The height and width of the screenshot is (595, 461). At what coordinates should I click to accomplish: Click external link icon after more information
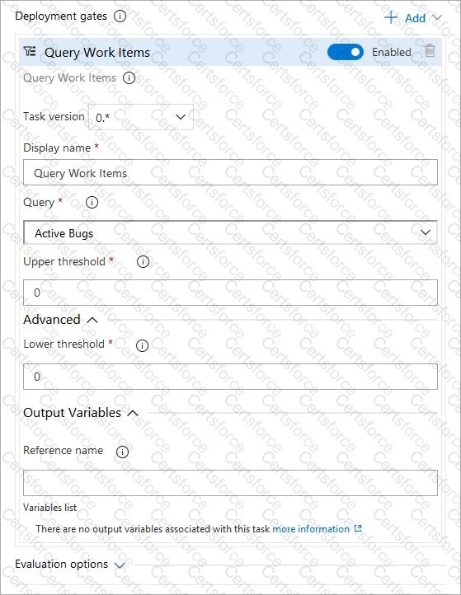pyautogui.click(x=358, y=528)
